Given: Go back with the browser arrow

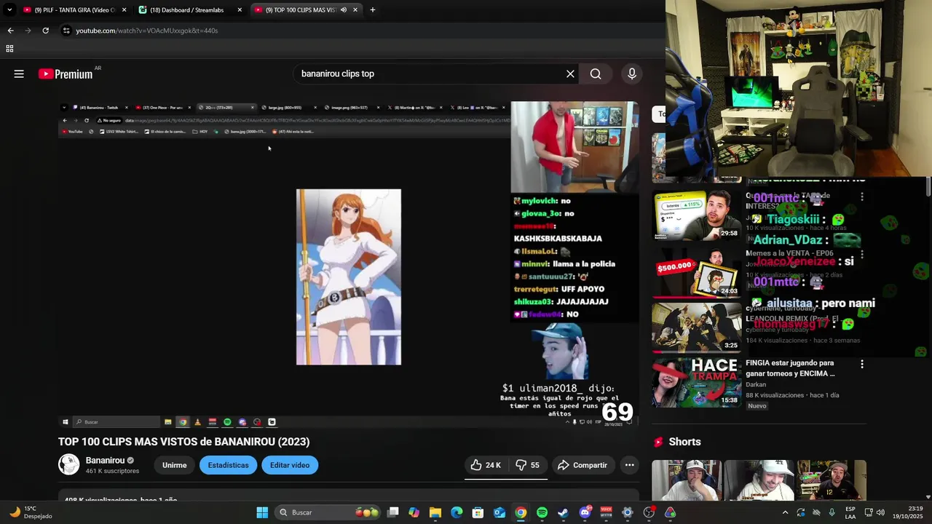Looking at the screenshot, I should tap(10, 31).
